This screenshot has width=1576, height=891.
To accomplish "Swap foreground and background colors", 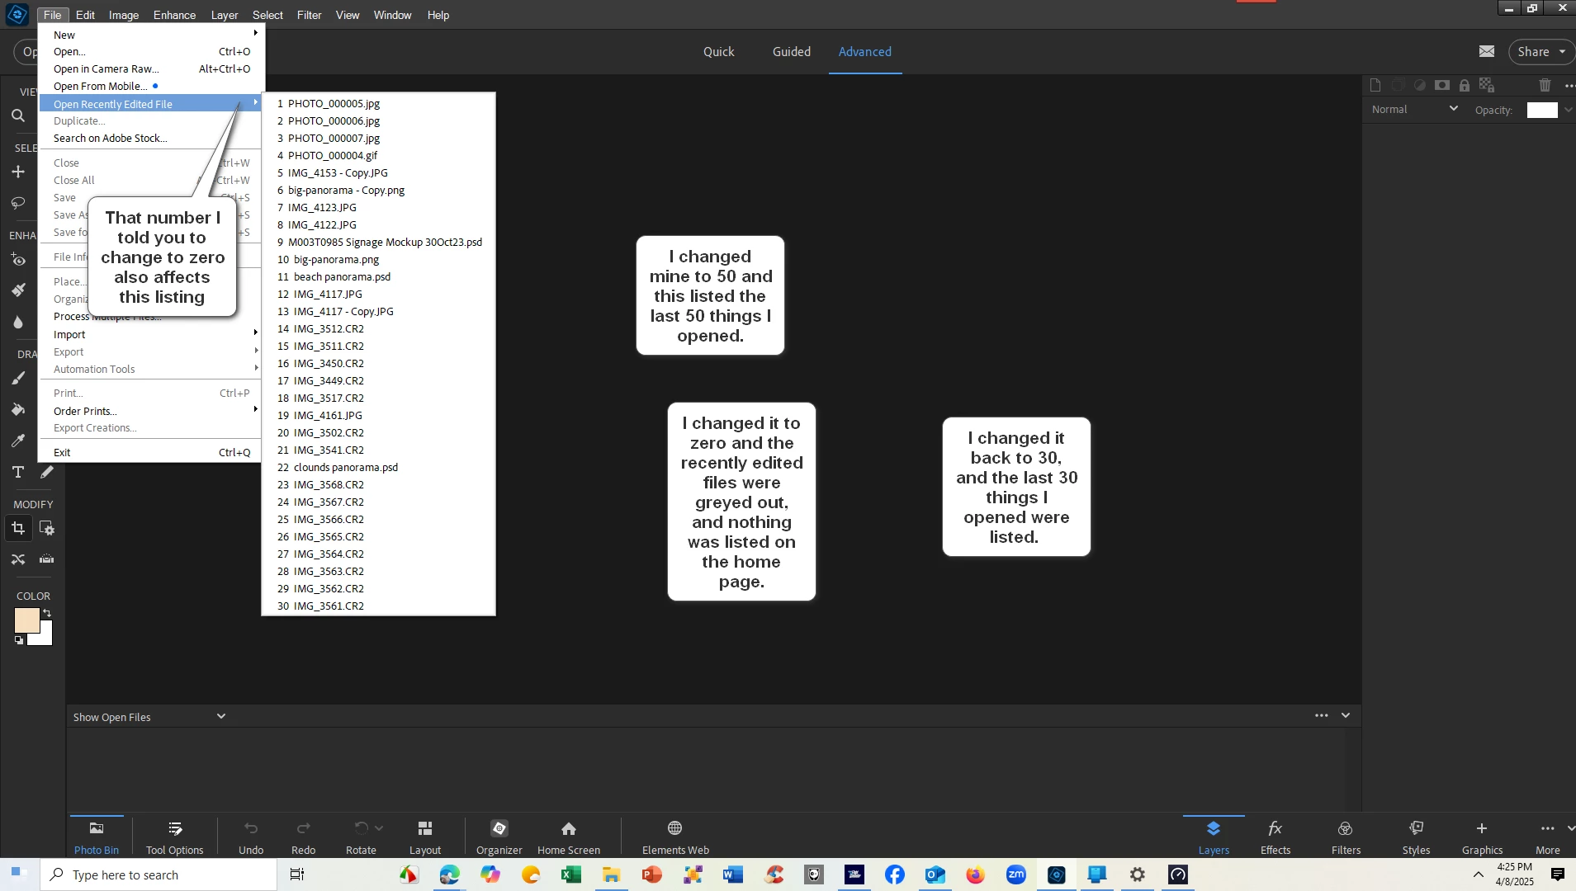I will coord(47,613).
